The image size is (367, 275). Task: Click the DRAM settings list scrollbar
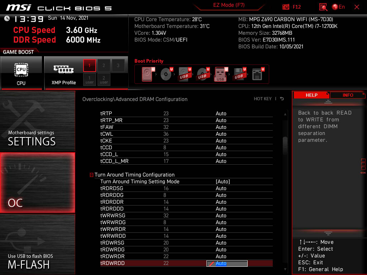click(x=285, y=145)
